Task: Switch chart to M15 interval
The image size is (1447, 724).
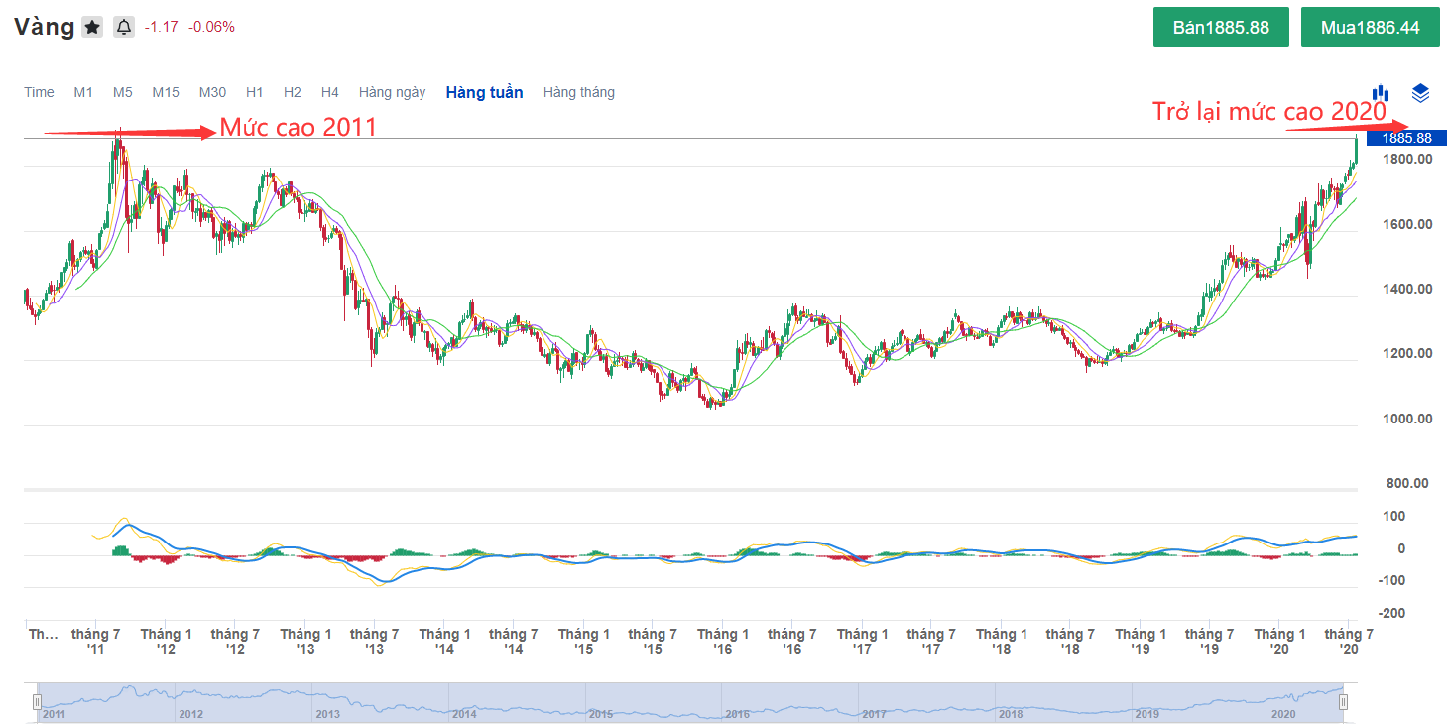Action: (166, 92)
